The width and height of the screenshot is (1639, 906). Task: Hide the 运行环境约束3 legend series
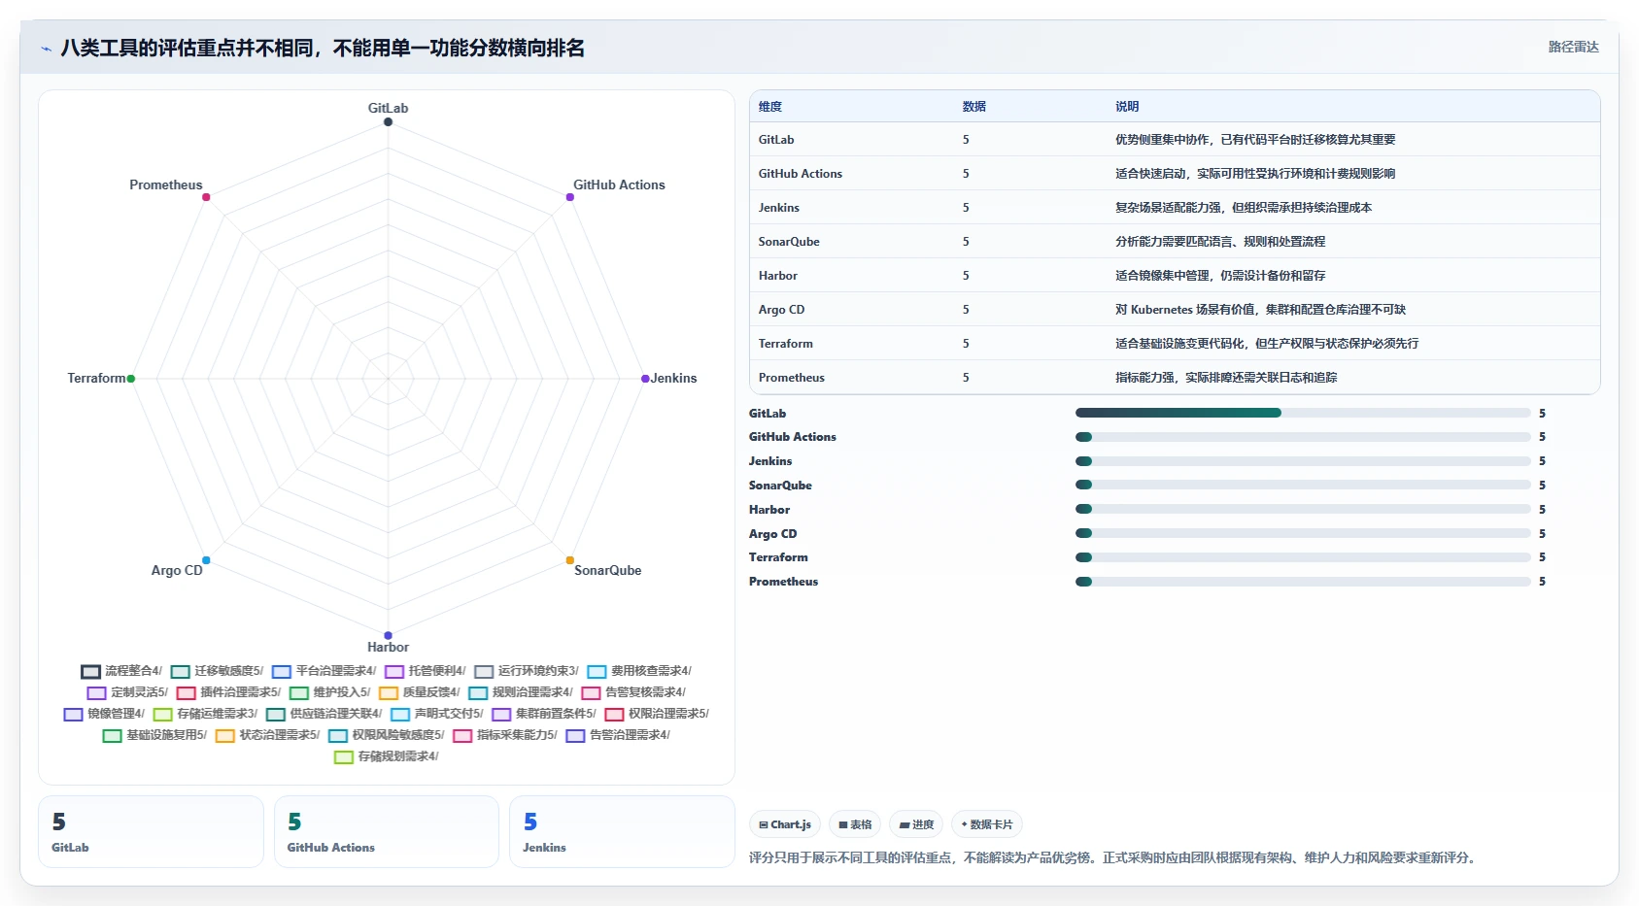(x=526, y=671)
